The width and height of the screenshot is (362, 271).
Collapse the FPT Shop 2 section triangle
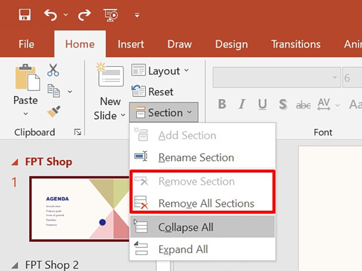tap(15, 265)
